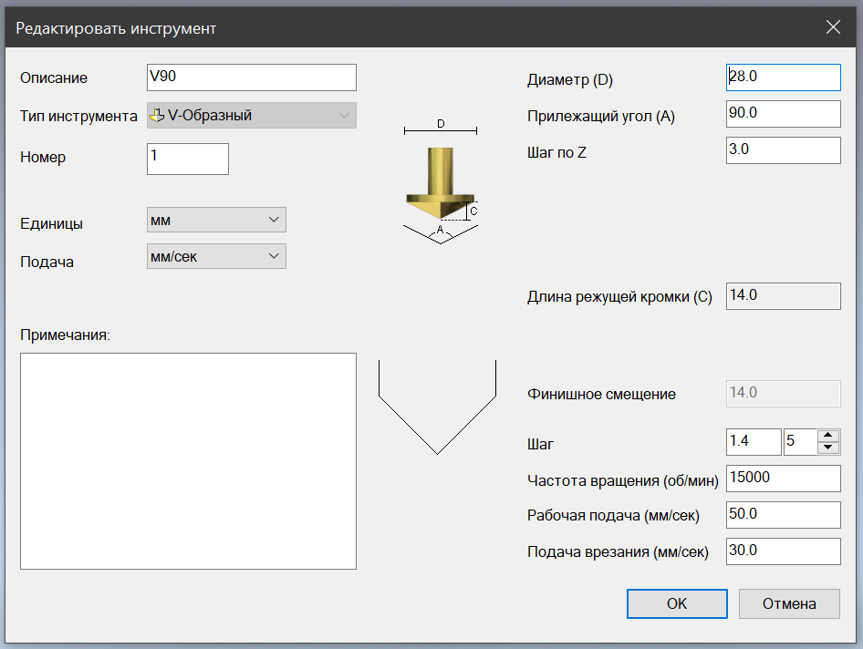
Task: Open the Тип инструмента dropdown
Action: click(252, 116)
